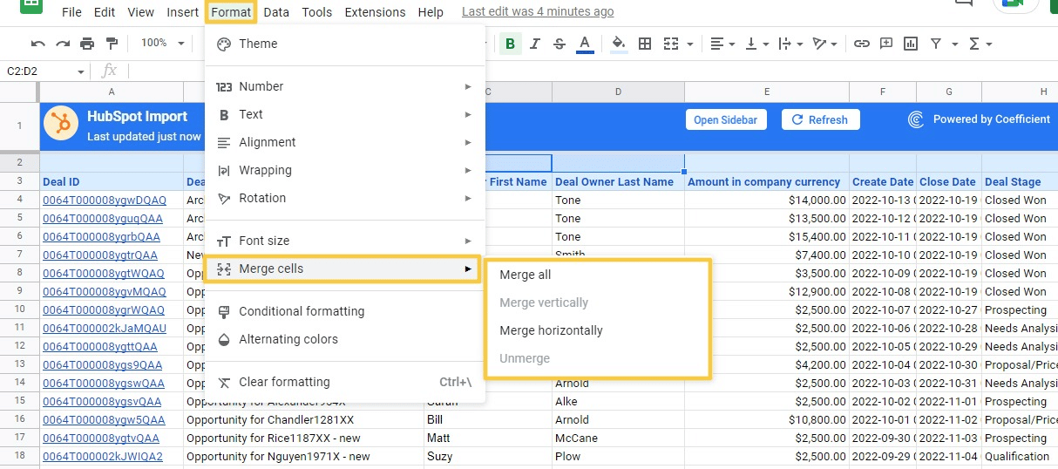
Task: Click the print icon
Action: click(x=87, y=44)
